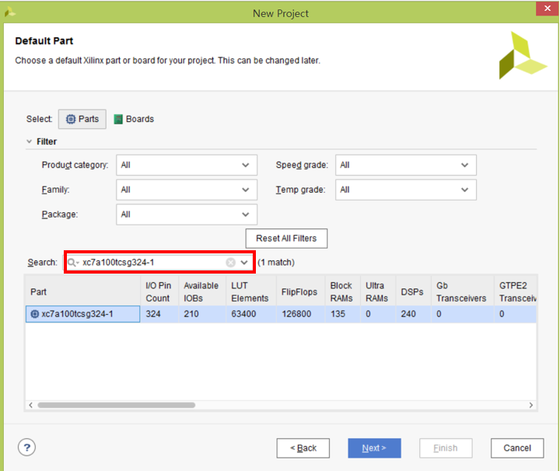Close the New Project window
Screen dimensions: 560x471
pos(547,9)
